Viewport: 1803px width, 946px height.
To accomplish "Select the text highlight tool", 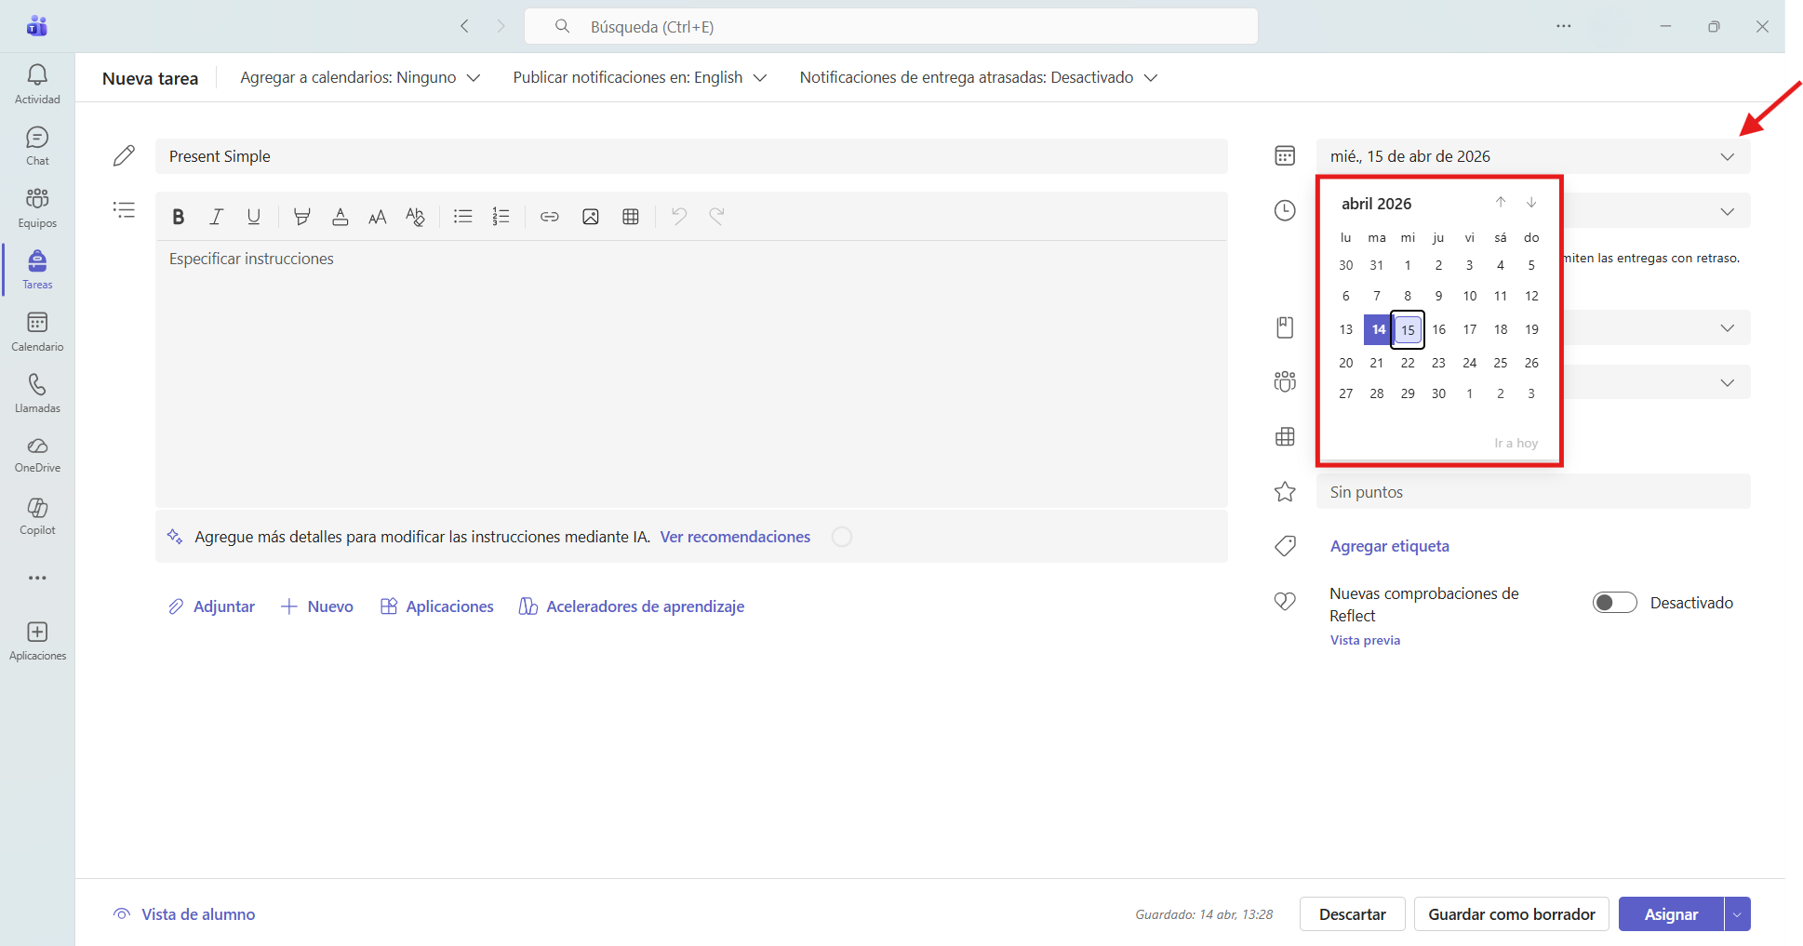I will tap(301, 217).
